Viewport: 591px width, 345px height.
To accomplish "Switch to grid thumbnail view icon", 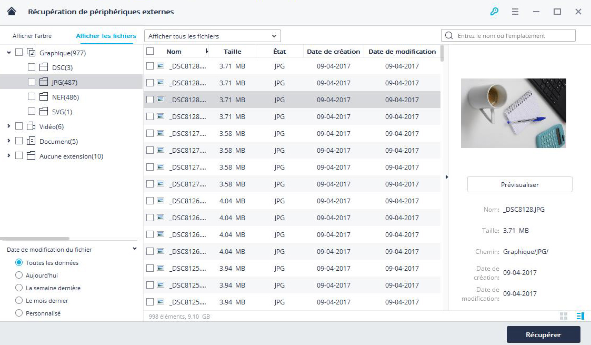I will tap(564, 316).
